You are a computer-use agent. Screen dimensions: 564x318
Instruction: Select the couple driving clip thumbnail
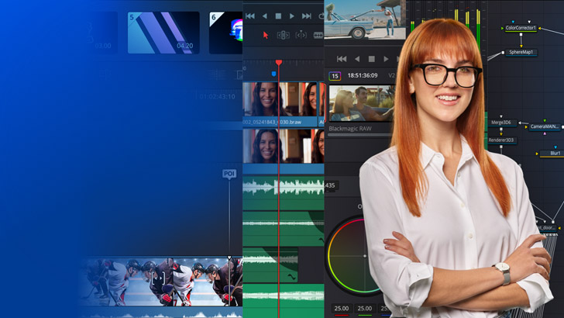pyautogui.click(x=362, y=103)
